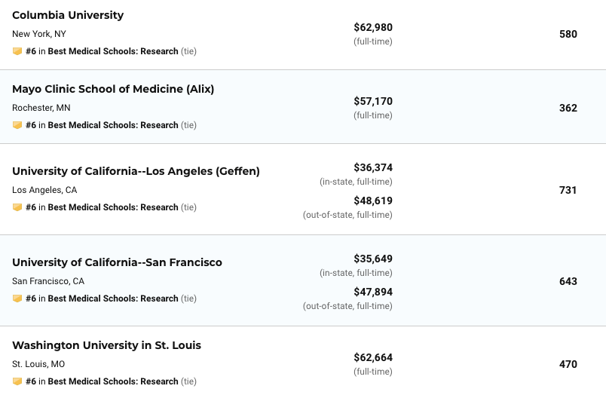
Task: Click Best Medical Schools: Research under Washington University
Action: tap(113, 381)
